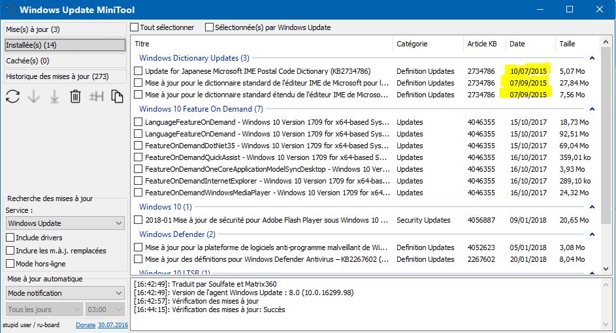Select LanguageFeatureOnDemand row sized 92,51 Mo
Image resolution: width=616 pixels, height=333 pixels.
366,134
